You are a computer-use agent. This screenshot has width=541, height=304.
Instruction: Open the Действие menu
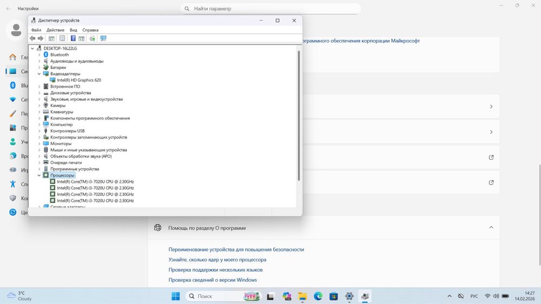(55, 30)
